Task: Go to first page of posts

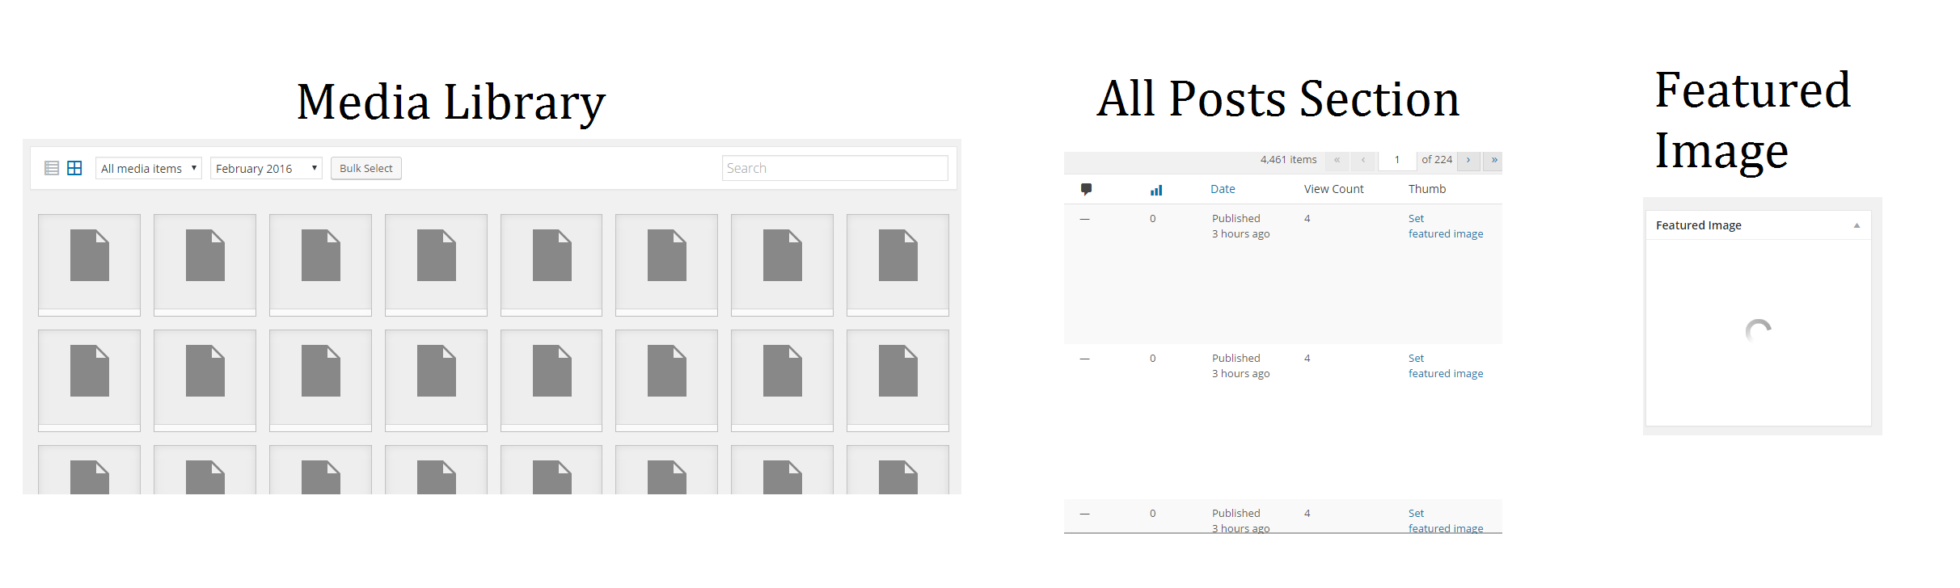Action: tap(1337, 160)
